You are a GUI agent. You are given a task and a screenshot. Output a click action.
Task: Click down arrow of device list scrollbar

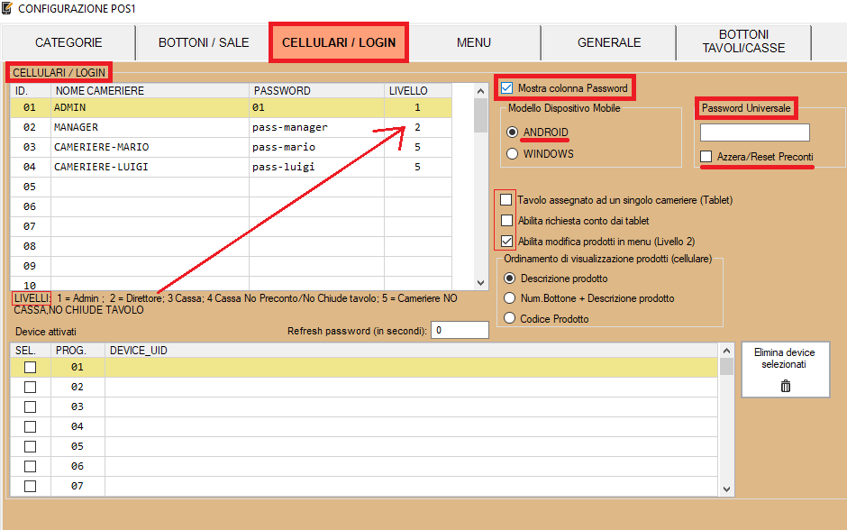point(726,489)
